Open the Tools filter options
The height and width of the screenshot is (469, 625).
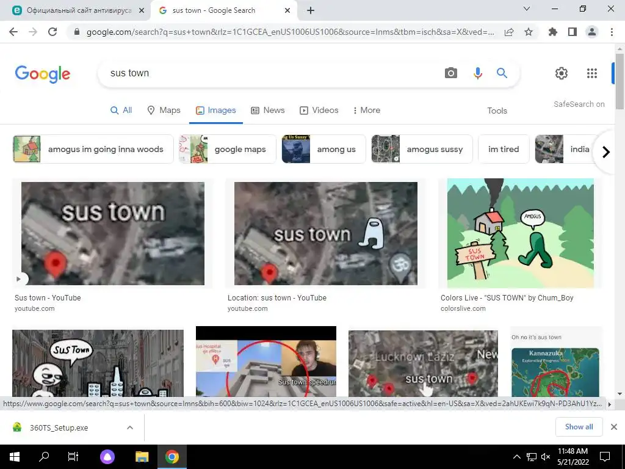tap(497, 111)
